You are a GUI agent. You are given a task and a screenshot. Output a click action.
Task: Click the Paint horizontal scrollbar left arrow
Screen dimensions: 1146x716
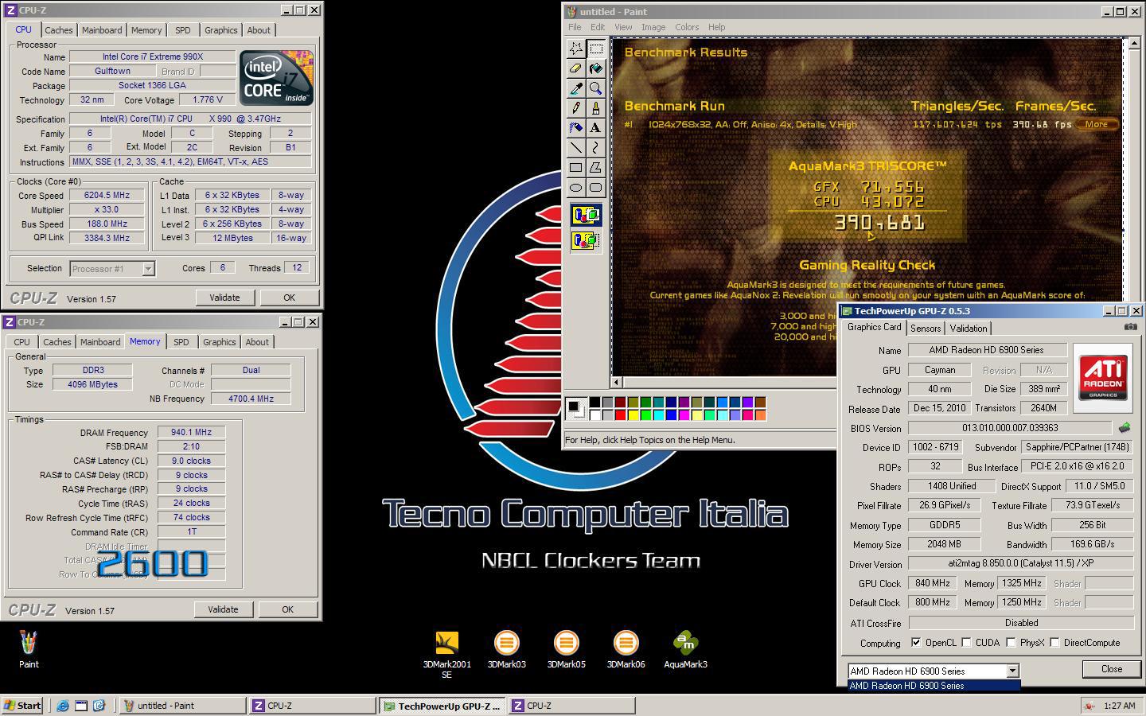tap(617, 383)
